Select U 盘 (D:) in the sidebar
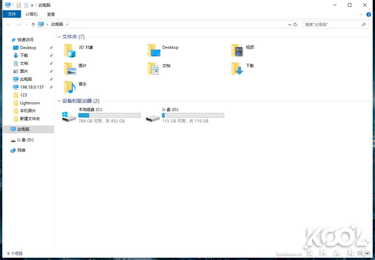The image size is (375, 260). (25, 140)
